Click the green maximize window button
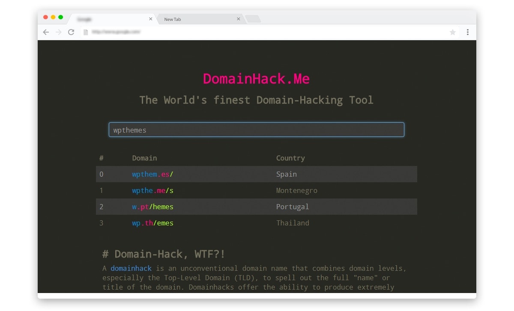The image size is (514, 311). (61, 17)
